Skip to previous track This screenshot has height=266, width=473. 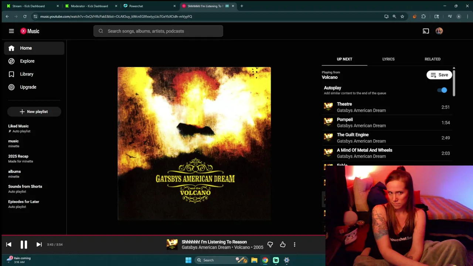coord(9,244)
